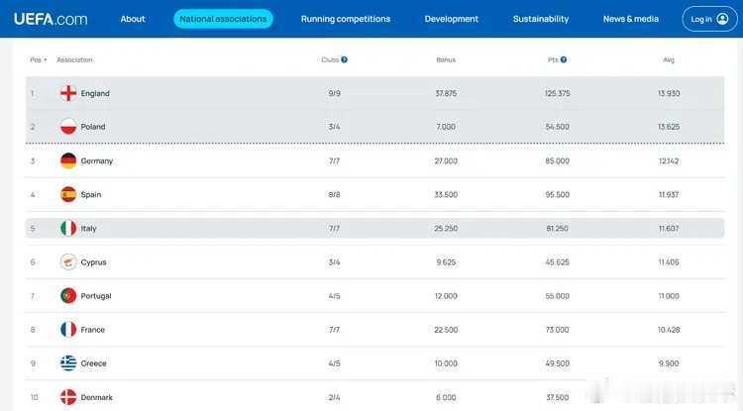Click England's points value 125.375
The image size is (743, 411).
[557, 93]
